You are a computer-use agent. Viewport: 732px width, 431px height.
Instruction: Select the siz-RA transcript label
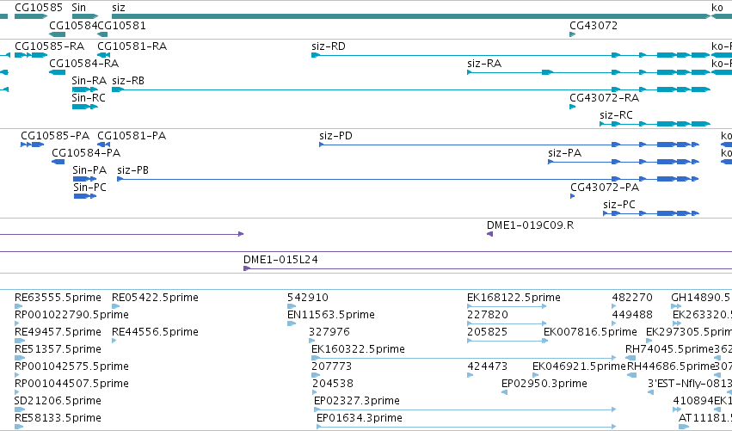[x=484, y=64]
